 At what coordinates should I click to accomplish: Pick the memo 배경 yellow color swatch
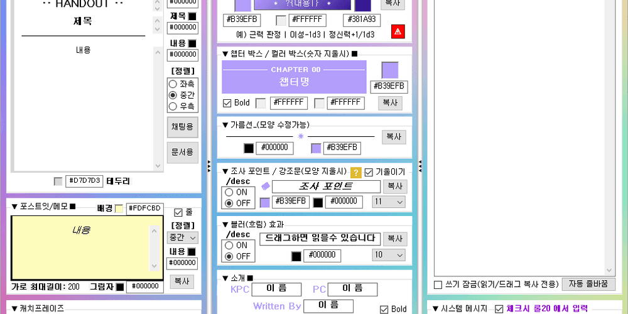click(x=119, y=208)
